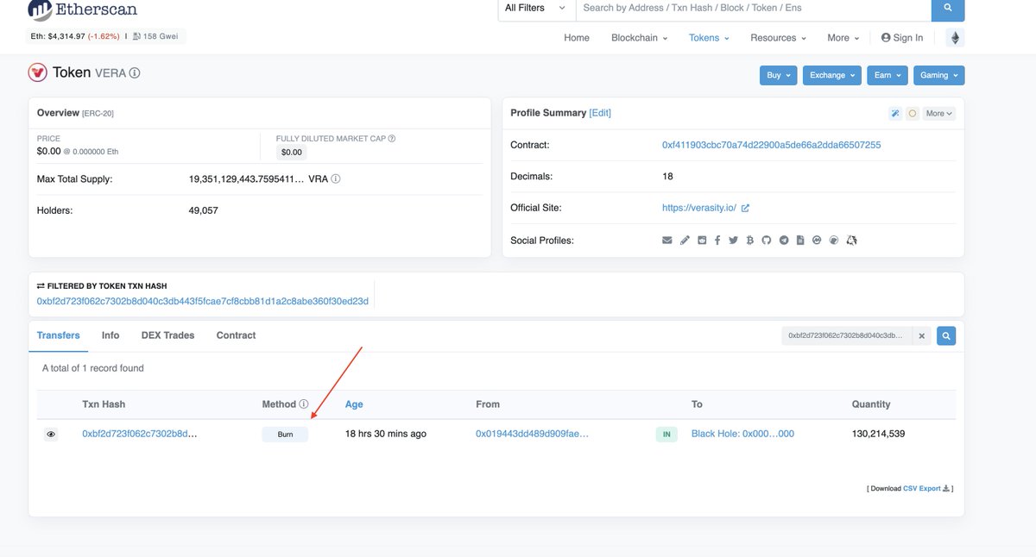Focus the main search address field
The image size is (1036, 557).
click(753, 8)
